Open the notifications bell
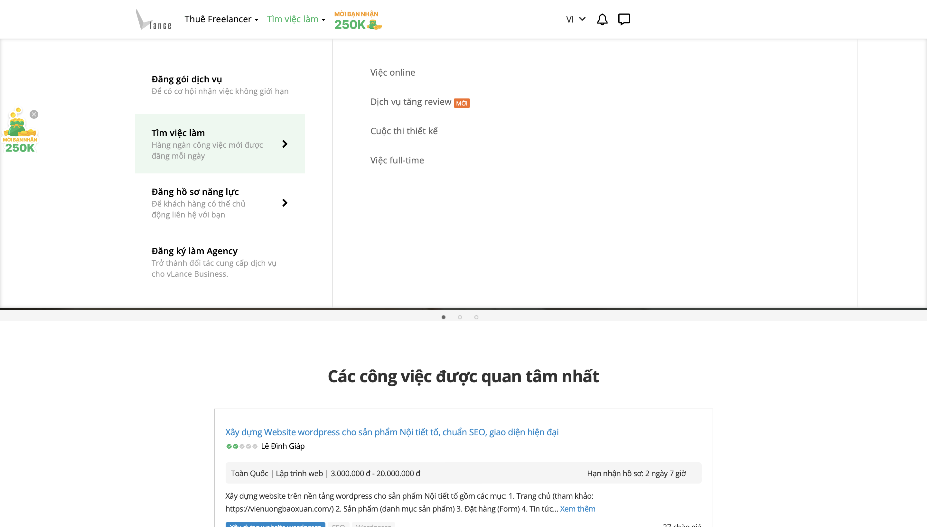This screenshot has height=527, width=927. click(602, 19)
